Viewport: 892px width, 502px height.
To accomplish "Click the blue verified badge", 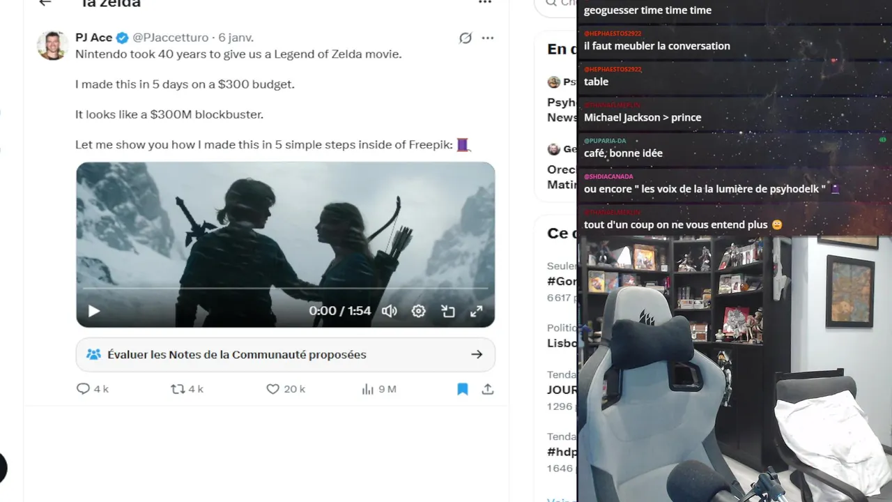I will (122, 38).
